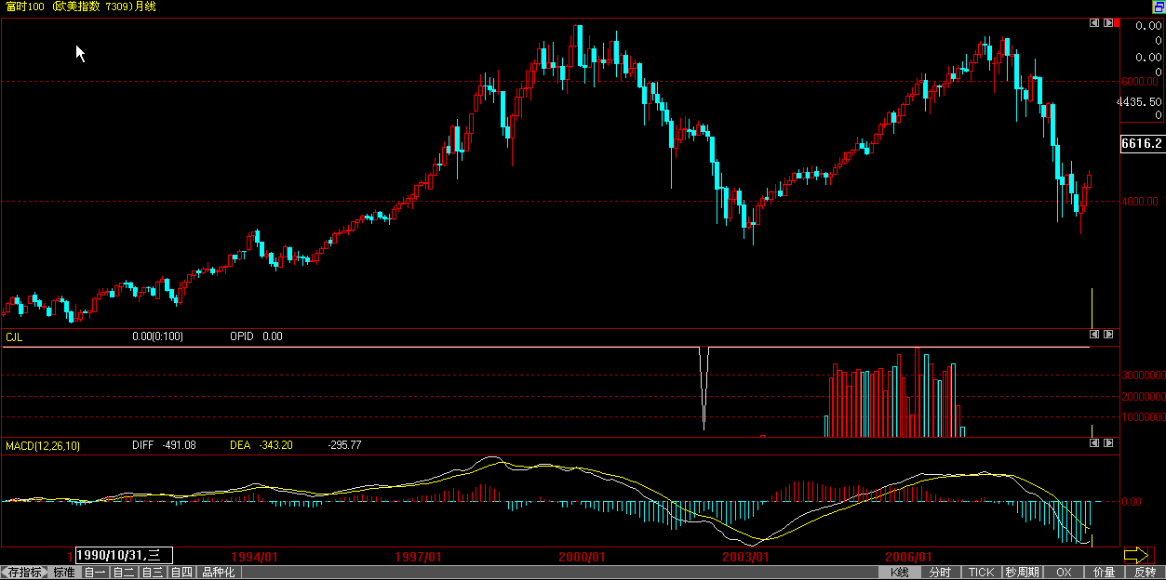Switch to the 自二 custom tab

[x=123, y=573]
